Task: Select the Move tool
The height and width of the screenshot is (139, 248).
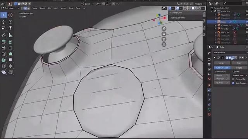Action: click(x=3, y=22)
